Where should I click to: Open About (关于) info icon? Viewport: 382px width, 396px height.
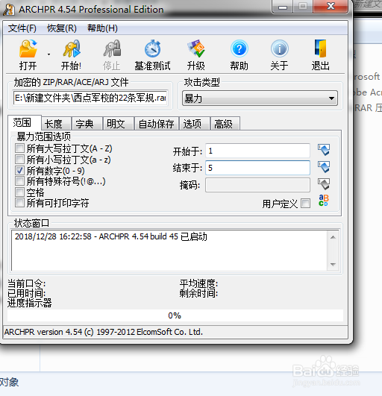pos(280,48)
